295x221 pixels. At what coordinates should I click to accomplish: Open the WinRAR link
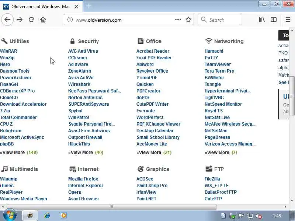coord(8,51)
